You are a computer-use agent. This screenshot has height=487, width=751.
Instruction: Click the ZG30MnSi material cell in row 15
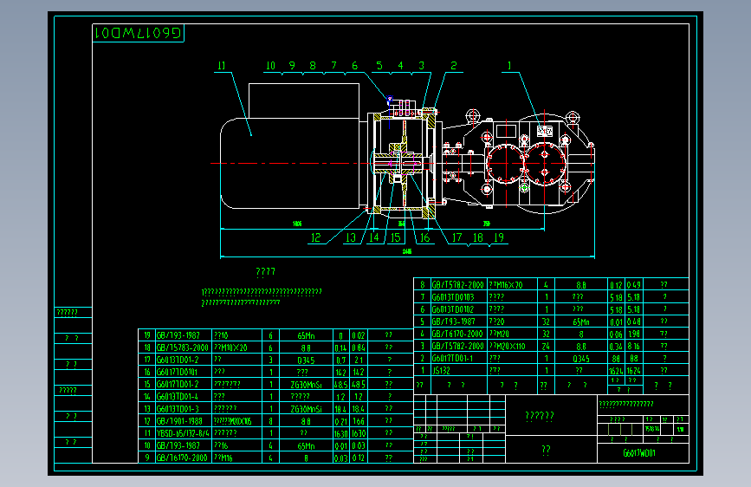[306, 385]
